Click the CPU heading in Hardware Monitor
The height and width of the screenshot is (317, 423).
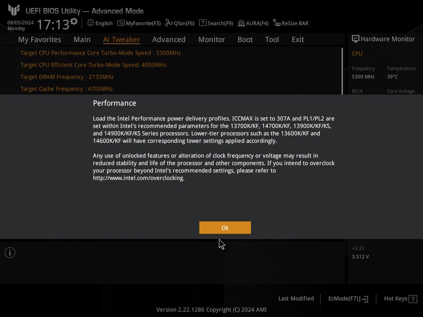point(357,54)
